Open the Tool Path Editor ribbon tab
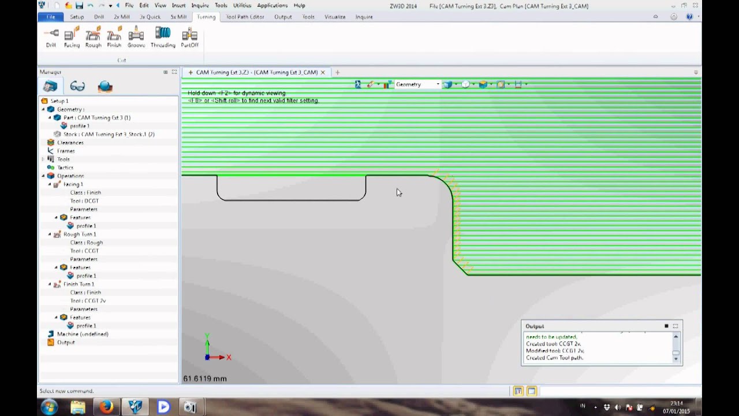The height and width of the screenshot is (416, 739). click(x=245, y=17)
